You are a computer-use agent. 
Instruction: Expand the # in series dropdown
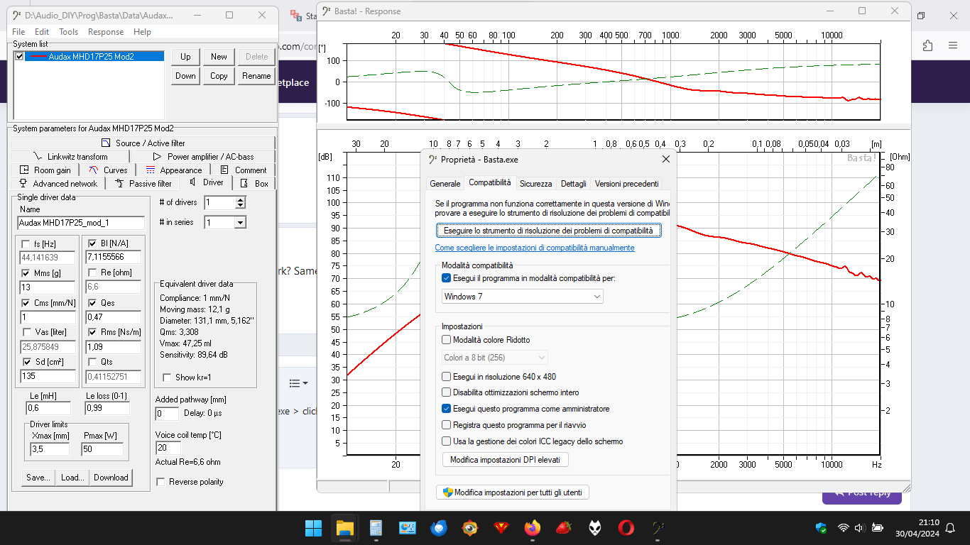click(x=240, y=223)
